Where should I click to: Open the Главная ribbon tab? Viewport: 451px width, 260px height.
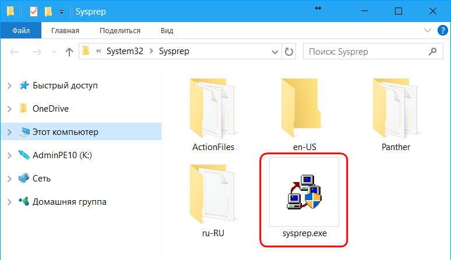[x=65, y=30]
